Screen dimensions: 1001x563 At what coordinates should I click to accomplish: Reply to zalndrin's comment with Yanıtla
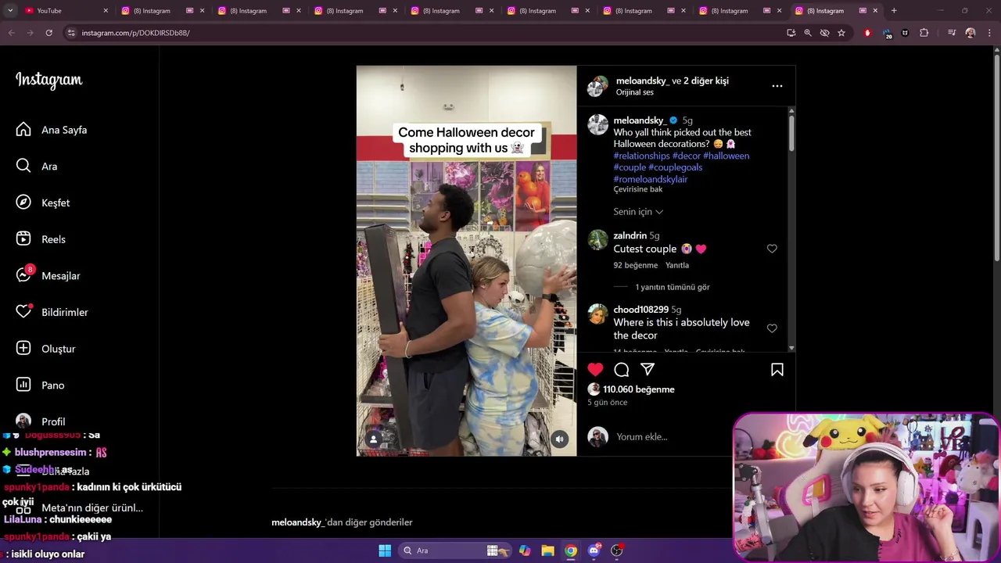(677, 265)
